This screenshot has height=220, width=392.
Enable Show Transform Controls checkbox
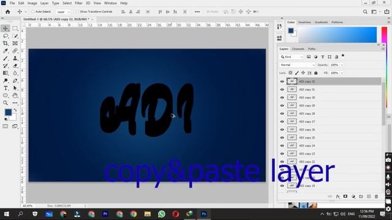click(77, 12)
